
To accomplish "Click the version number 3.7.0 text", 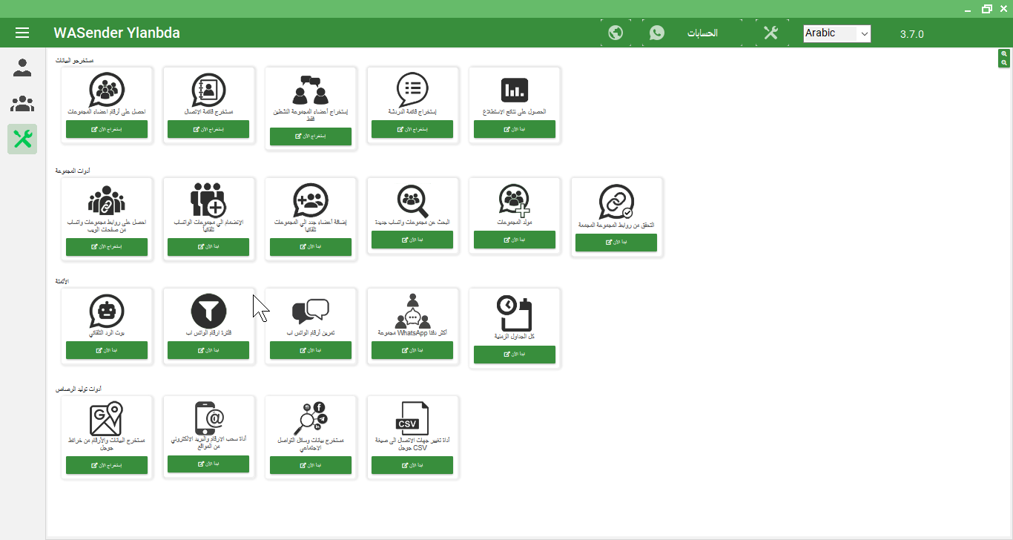I will [912, 34].
